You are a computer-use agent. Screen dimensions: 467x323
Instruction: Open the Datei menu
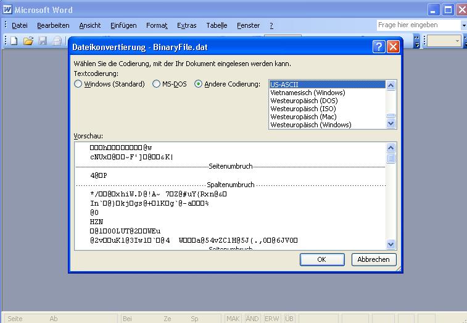click(x=19, y=26)
